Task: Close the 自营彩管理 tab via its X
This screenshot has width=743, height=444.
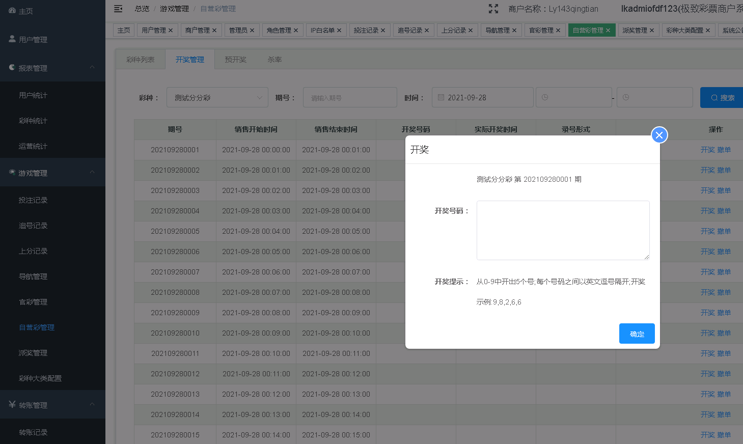Action: (x=608, y=31)
